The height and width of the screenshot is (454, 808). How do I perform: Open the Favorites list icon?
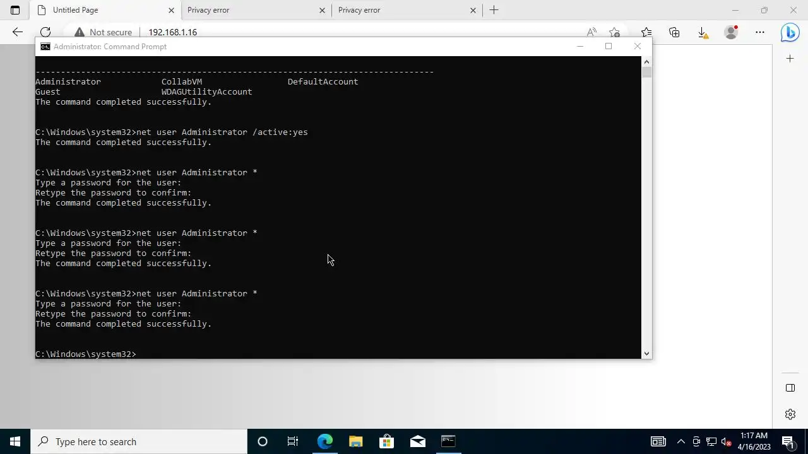(646, 32)
